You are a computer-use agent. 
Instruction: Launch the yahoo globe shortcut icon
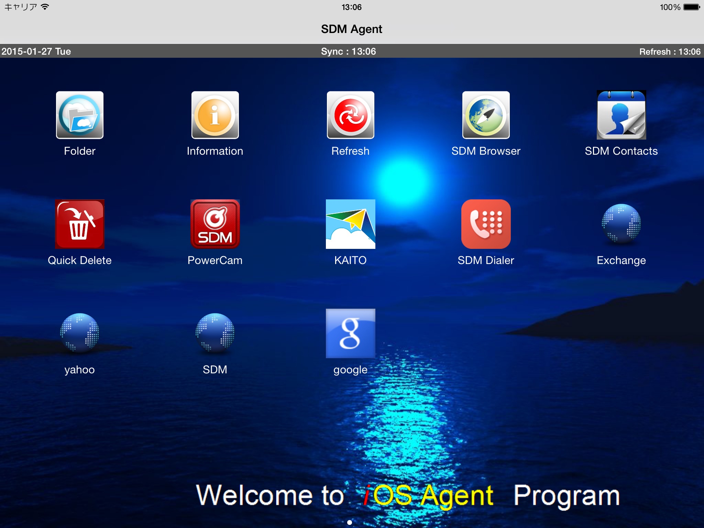[80, 333]
